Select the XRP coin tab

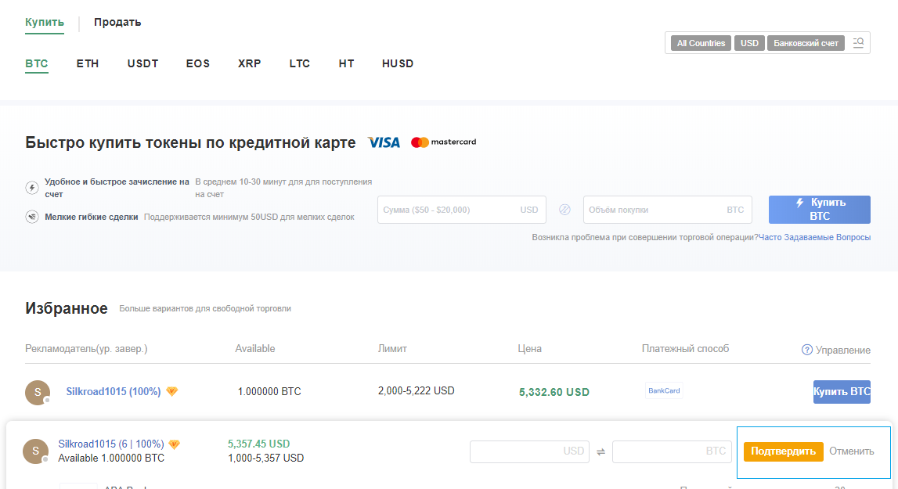click(249, 63)
